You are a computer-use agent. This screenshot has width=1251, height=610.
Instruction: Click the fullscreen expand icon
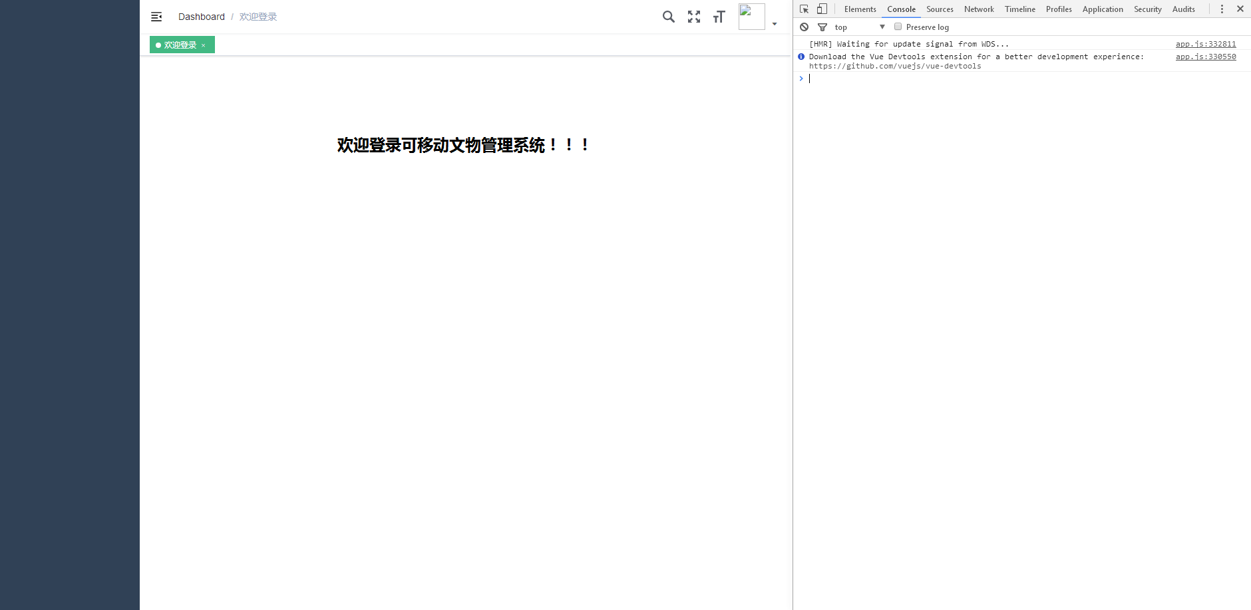694,17
